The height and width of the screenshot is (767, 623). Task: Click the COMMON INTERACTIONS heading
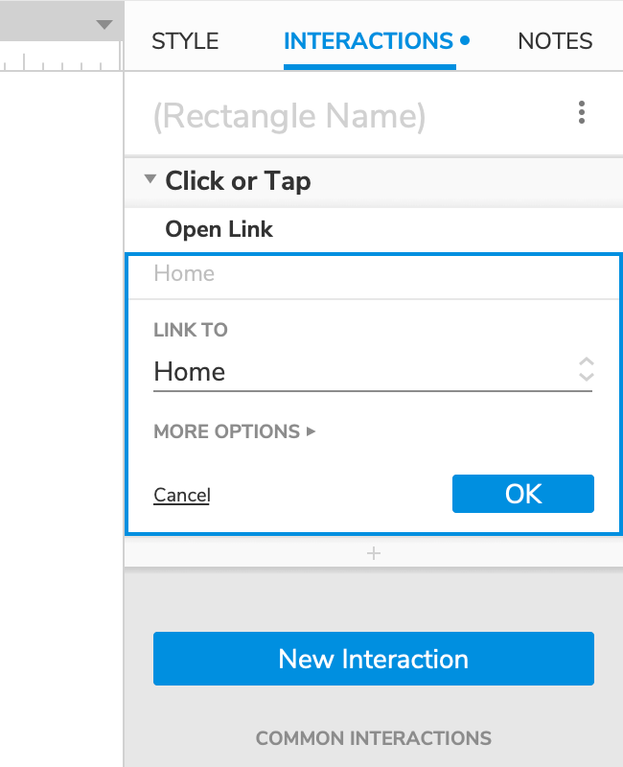tap(373, 738)
